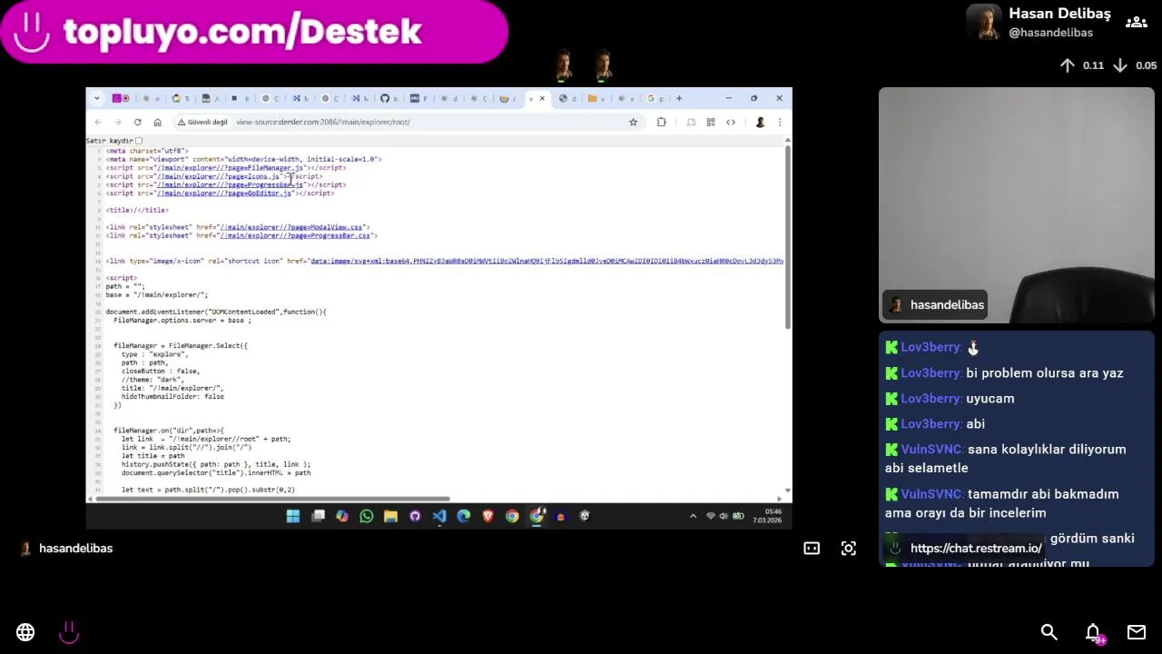The image size is (1162, 654).
Task: Click the pink smiley logo at bottom left
Action: click(x=69, y=632)
